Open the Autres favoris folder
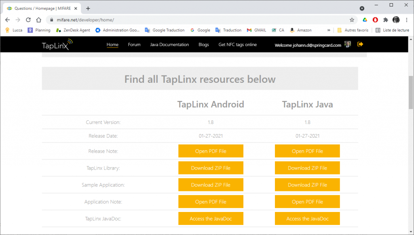 tap(353, 30)
